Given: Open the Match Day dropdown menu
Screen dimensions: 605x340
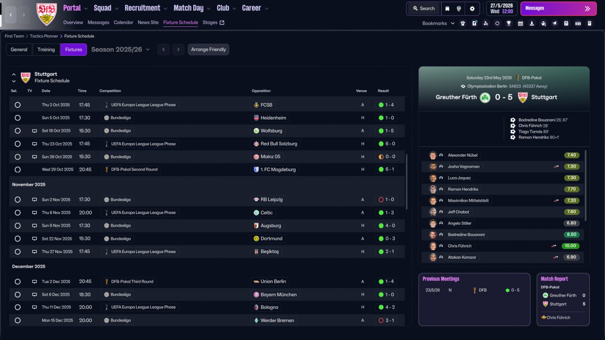Looking at the screenshot, I should [x=192, y=8].
